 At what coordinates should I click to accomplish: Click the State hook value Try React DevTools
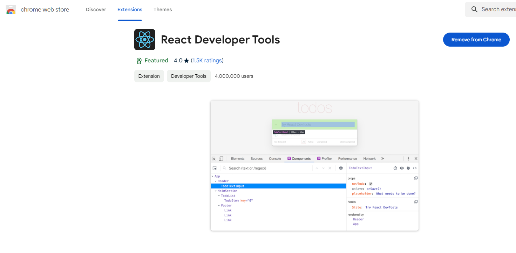pyautogui.click(x=381, y=207)
